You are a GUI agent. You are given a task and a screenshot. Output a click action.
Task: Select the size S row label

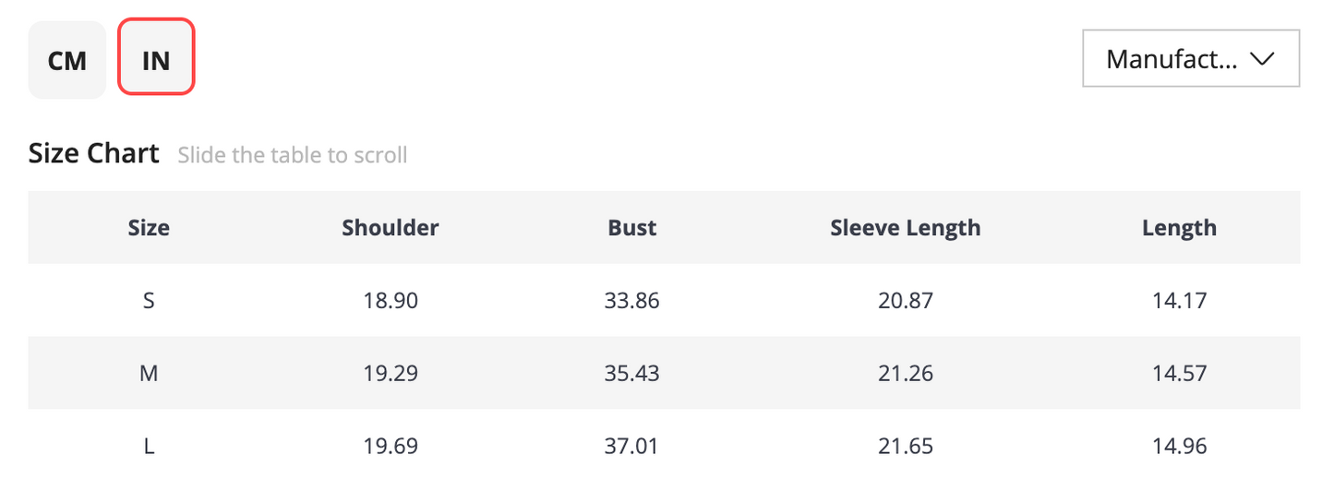pyautogui.click(x=149, y=301)
